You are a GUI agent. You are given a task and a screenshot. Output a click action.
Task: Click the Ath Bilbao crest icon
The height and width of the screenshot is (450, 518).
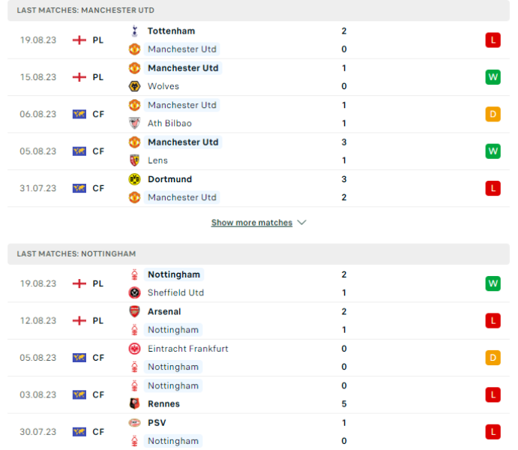tap(134, 123)
